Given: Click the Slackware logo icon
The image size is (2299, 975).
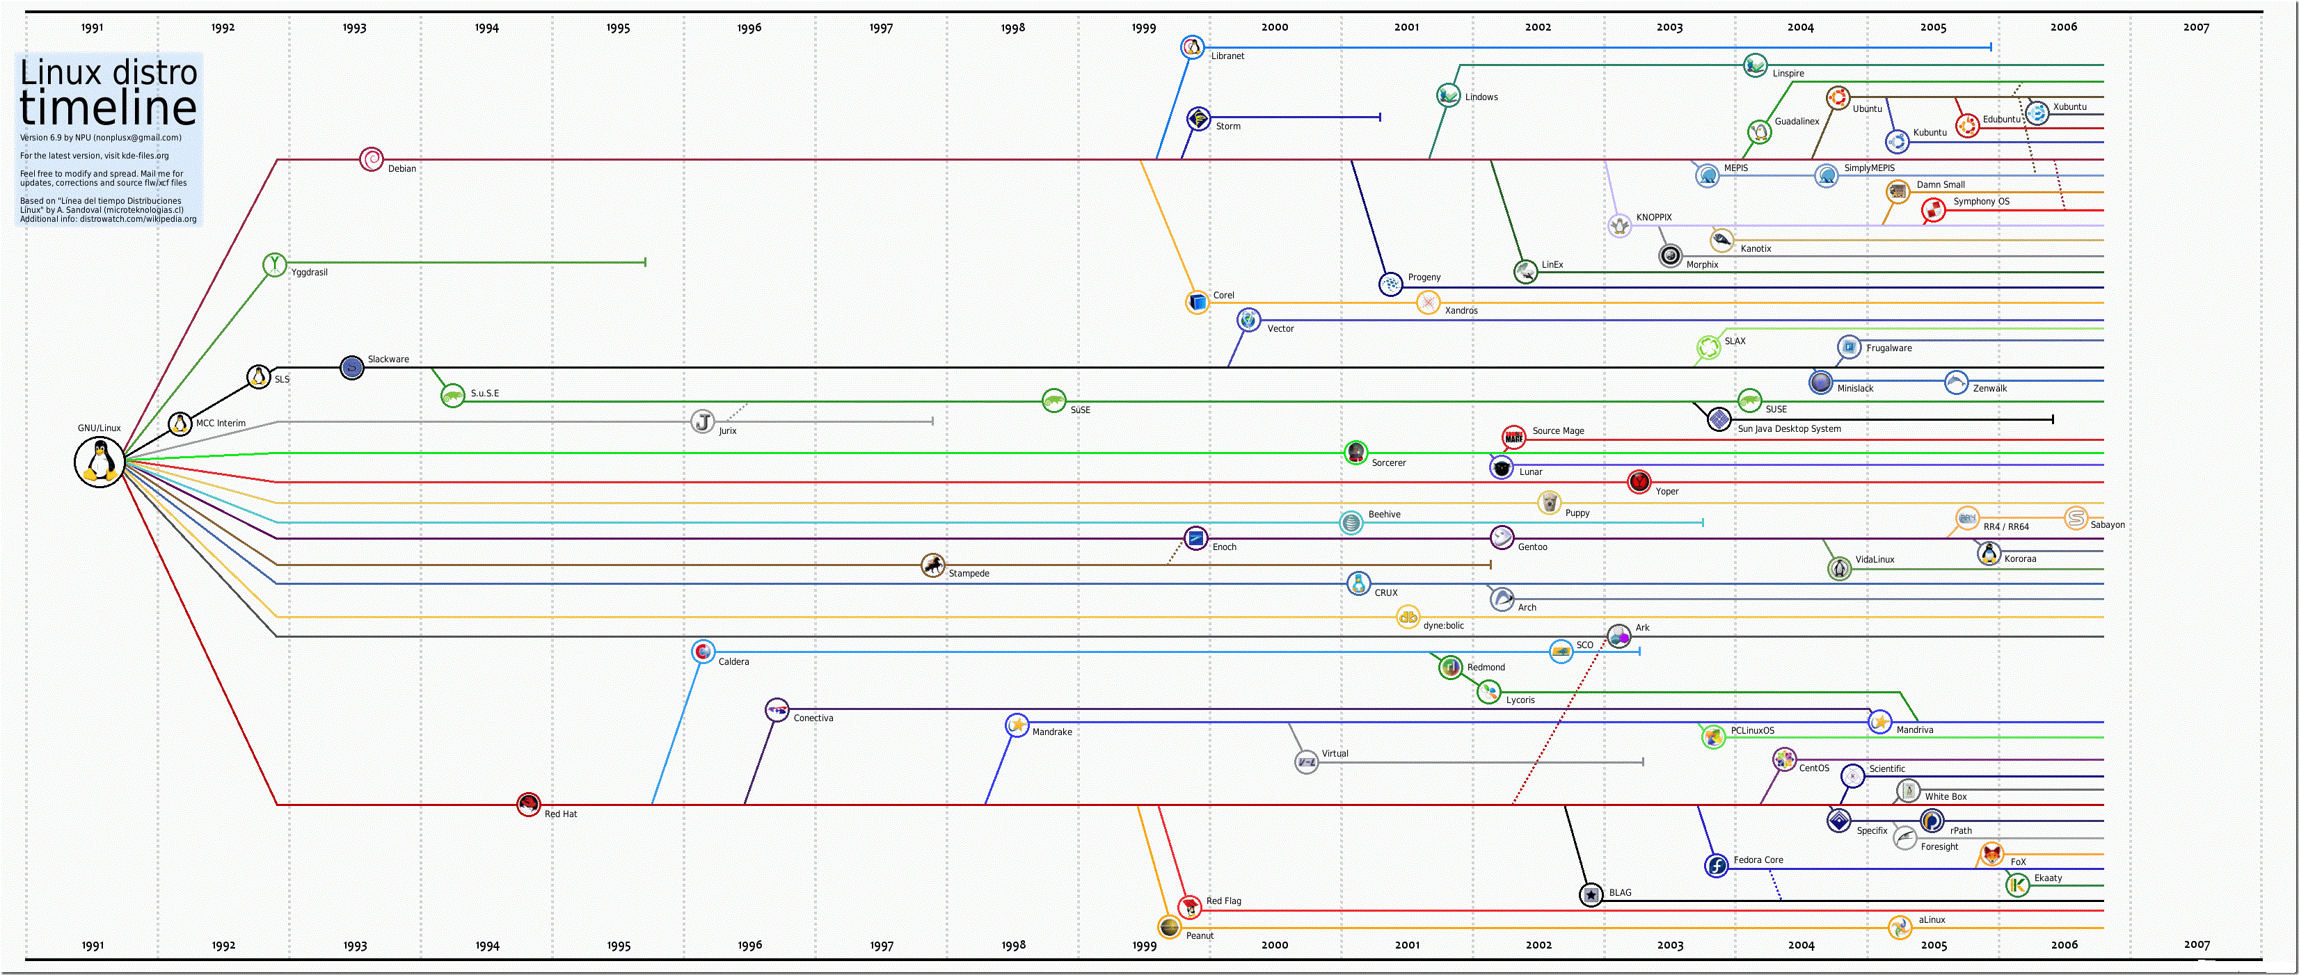Looking at the screenshot, I should tap(353, 366).
